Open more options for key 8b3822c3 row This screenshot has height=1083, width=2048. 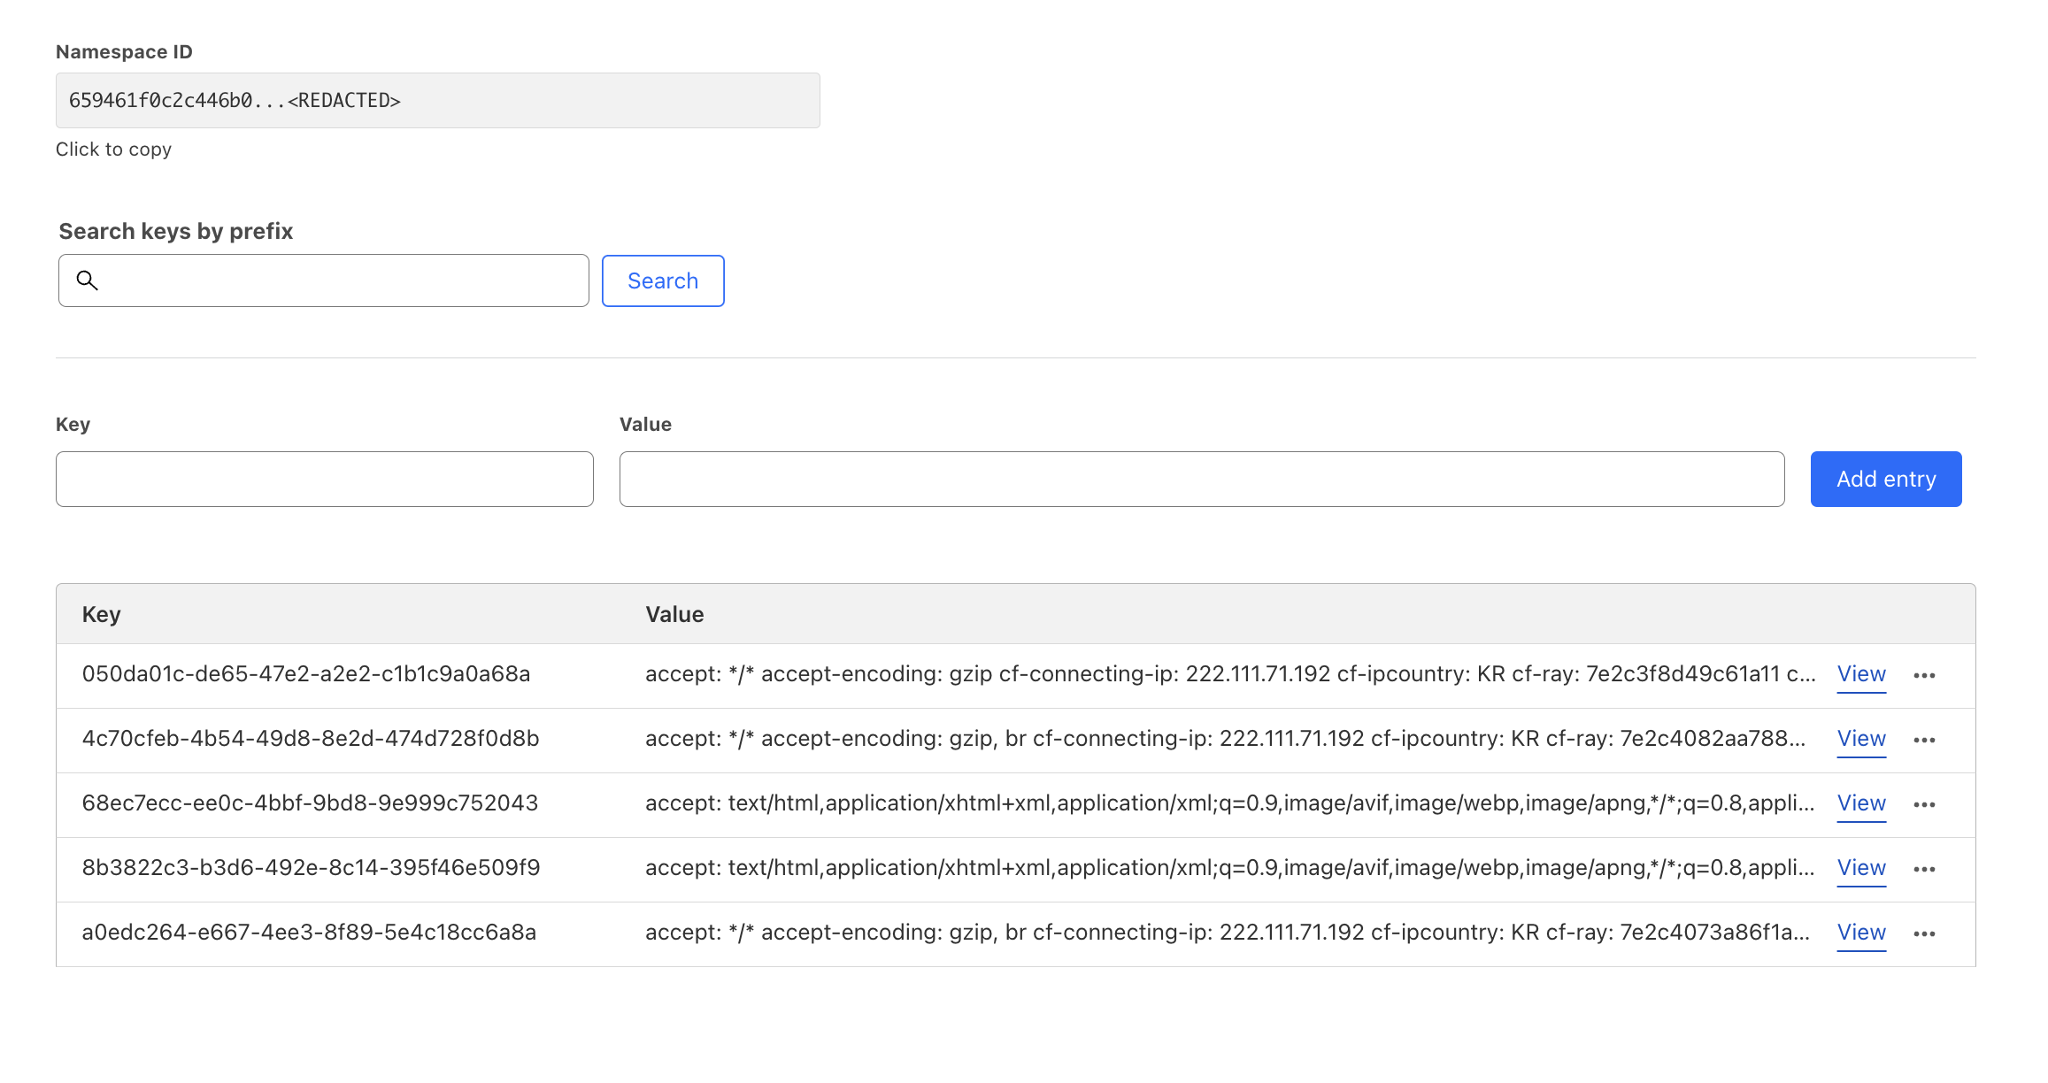(1924, 869)
